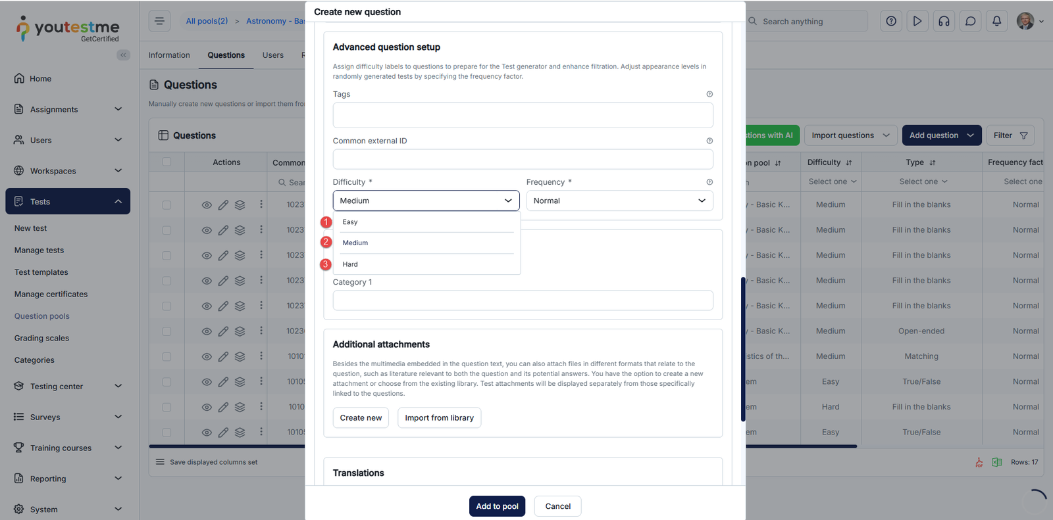Click the play icon in top bar

click(x=917, y=21)
